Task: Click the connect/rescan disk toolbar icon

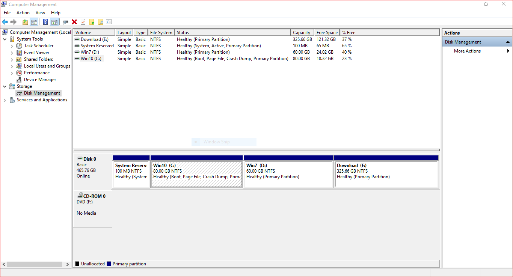Action: point(66,22)
